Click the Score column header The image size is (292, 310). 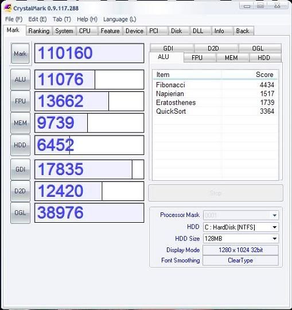[x=250, y=75]
